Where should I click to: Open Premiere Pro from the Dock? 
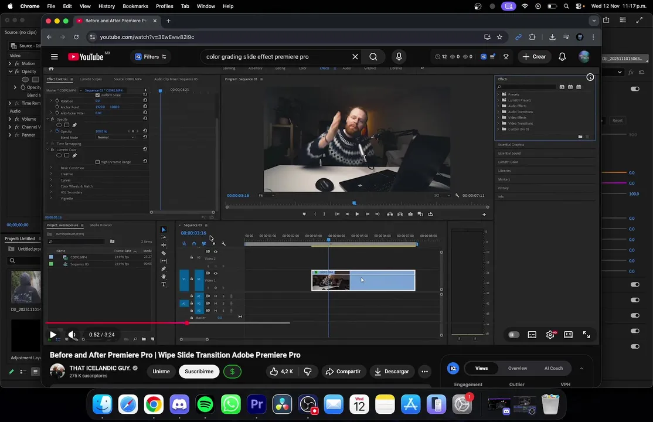[x=257, y=404]
